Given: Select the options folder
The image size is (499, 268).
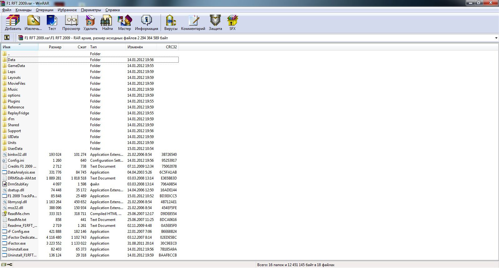Looking at the screenshot, I should (14, 95).
